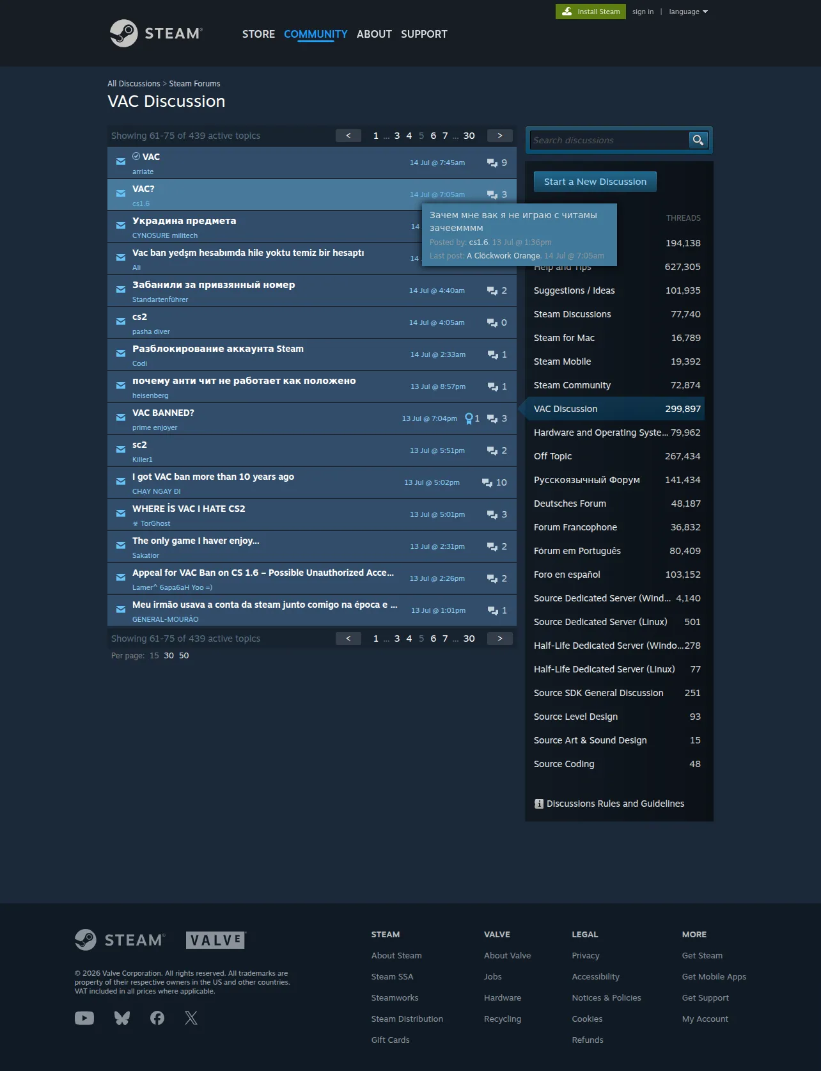Open the ABOUT menu item
Screen dimensions: 821x1071
[x=374, y=34]
